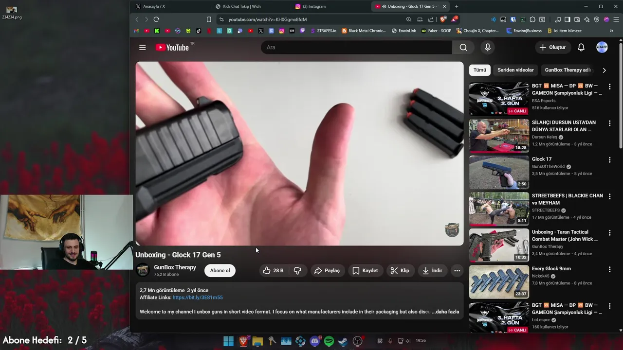This screenshot has width=623, height=350.
Task: Share the video with Paylaş
Action: (327, 271)
